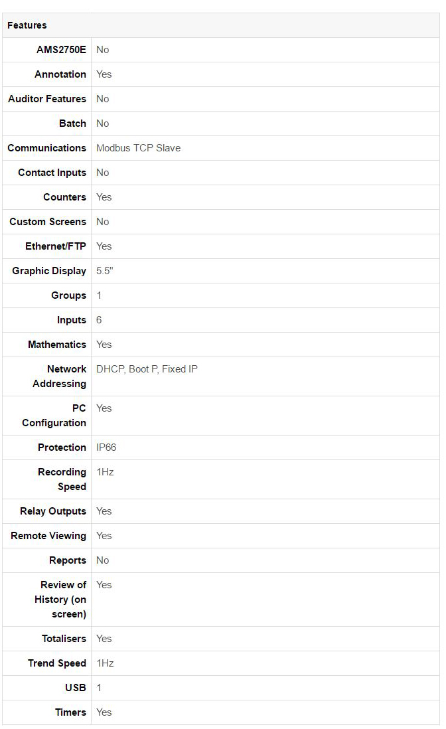Select the Auditor Features label
The height and width of the screenshot is (729, 446).
[x=47, y=99]
